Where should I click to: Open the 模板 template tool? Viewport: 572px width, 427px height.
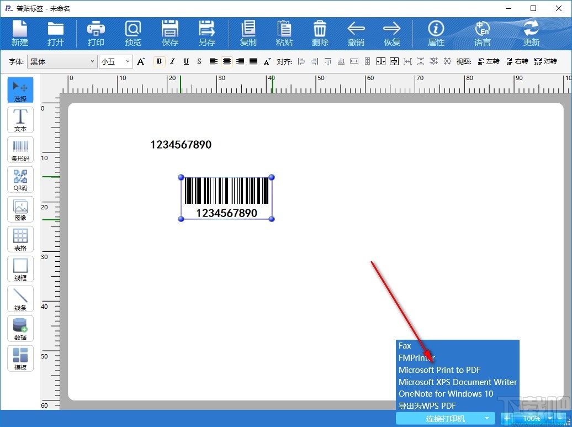click(x=20, y=359)
